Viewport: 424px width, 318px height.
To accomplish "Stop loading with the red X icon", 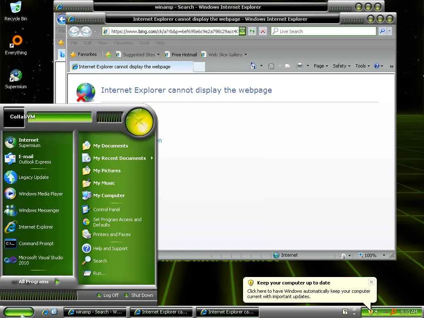I will pyautogui.click(x=263, y=31).
